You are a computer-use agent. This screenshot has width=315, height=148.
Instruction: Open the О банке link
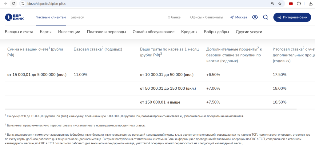174,17
